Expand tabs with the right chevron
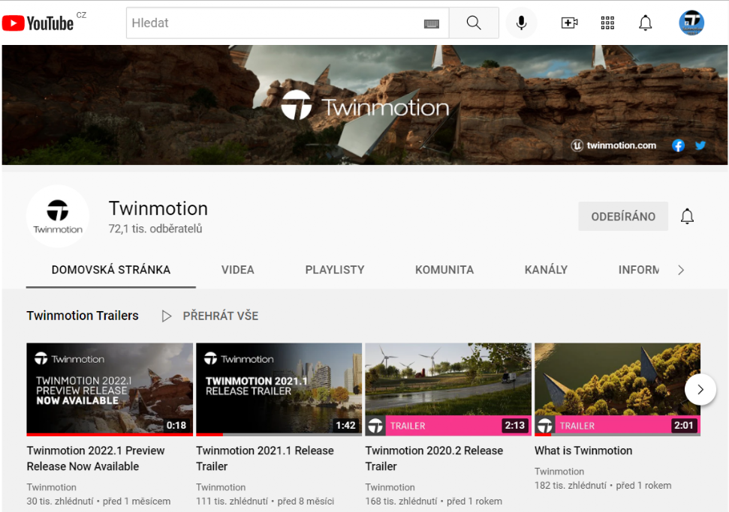The width and height of the screenshot is (729, 512). pyautogui.click(x=681, y=270)
